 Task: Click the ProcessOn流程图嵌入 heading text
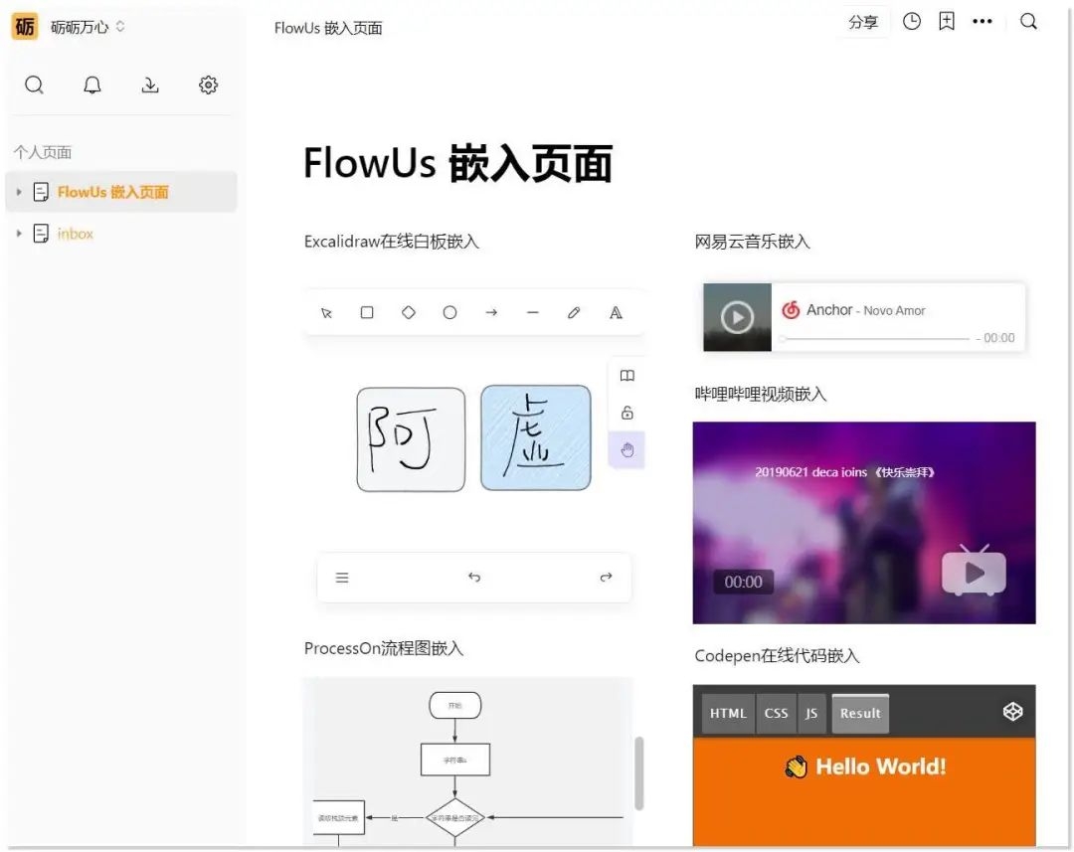pyautogui.click(x=384, y=648)
